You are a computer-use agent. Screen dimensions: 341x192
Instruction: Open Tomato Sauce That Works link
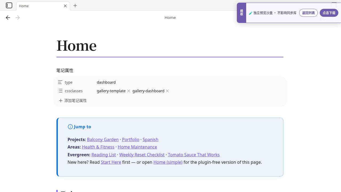click(x=194, y=155)
